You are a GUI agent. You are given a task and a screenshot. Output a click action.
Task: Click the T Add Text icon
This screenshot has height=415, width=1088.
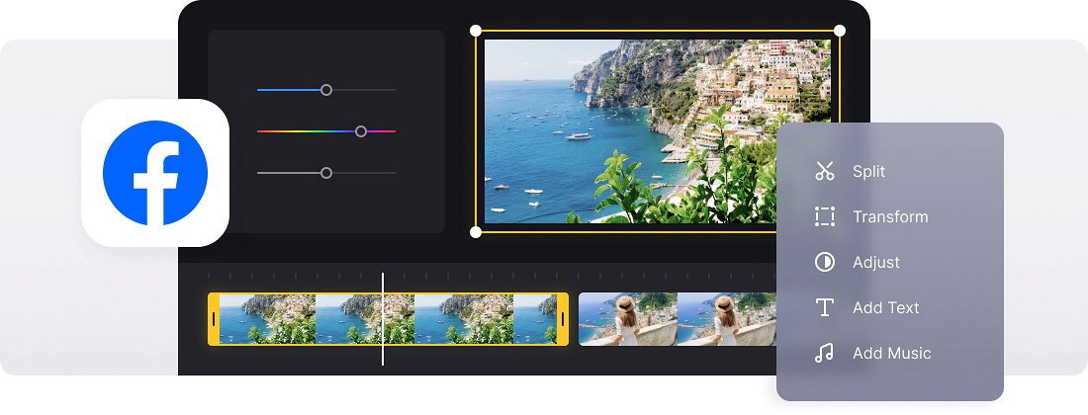[x=824, y=307]
